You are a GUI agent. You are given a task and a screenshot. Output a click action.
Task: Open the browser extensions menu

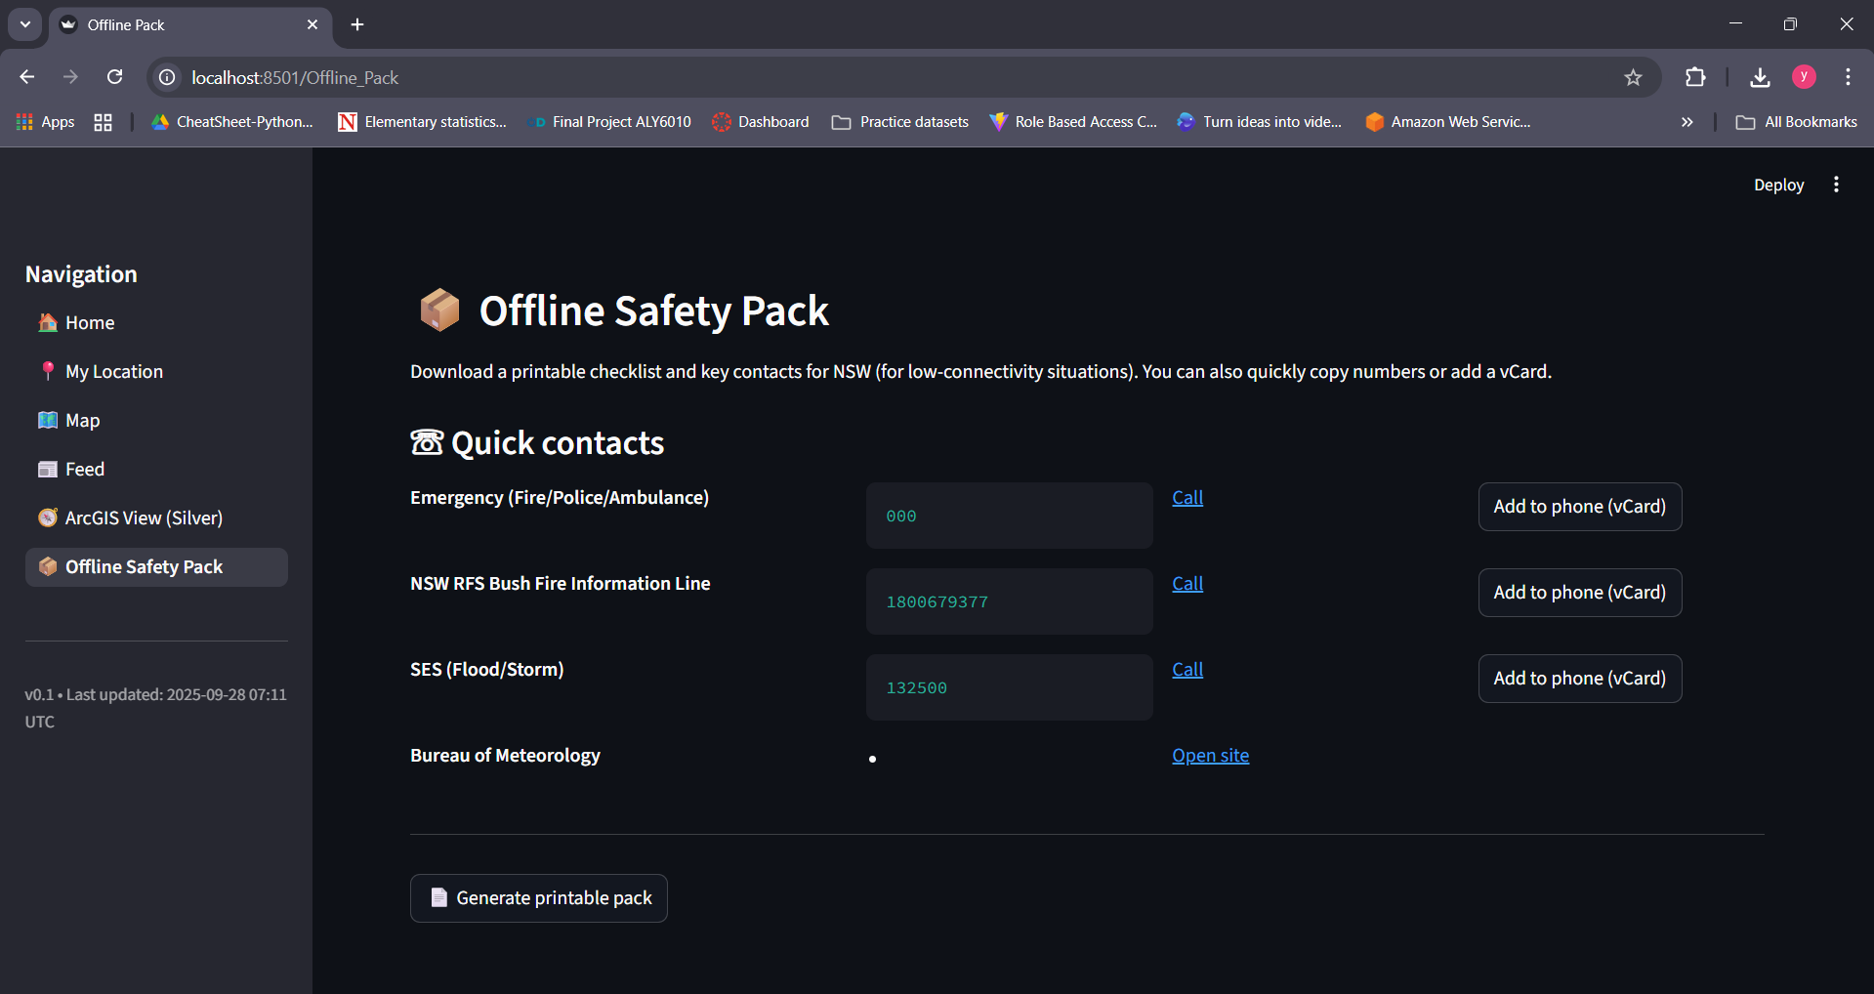point(1695,77)
